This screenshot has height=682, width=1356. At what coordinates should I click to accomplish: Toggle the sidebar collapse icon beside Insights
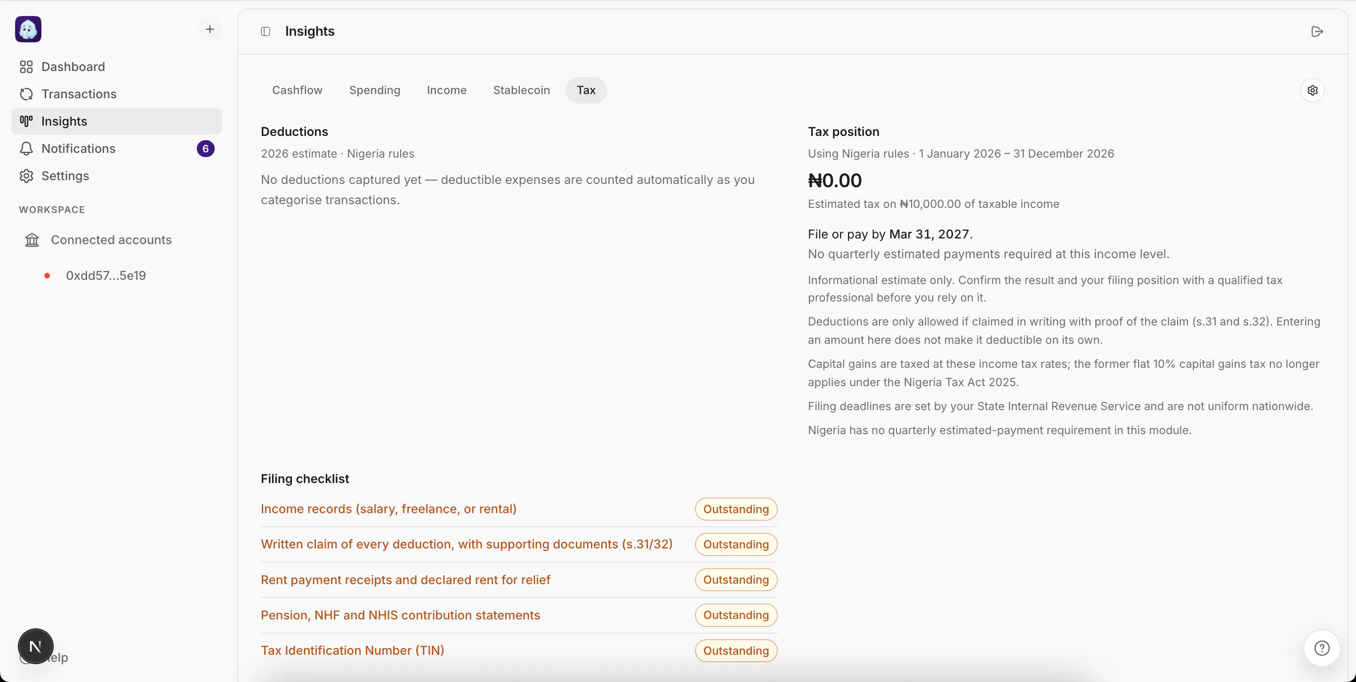pyautogui.click(x=266, y=32)
